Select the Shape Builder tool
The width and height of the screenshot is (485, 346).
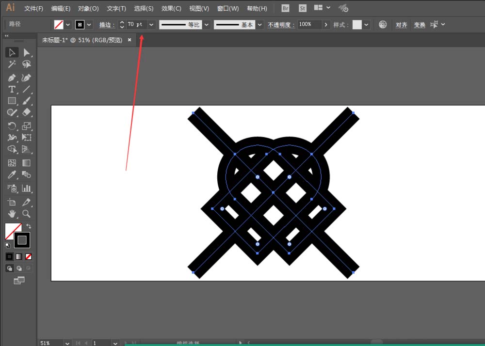tap(12, 149)
